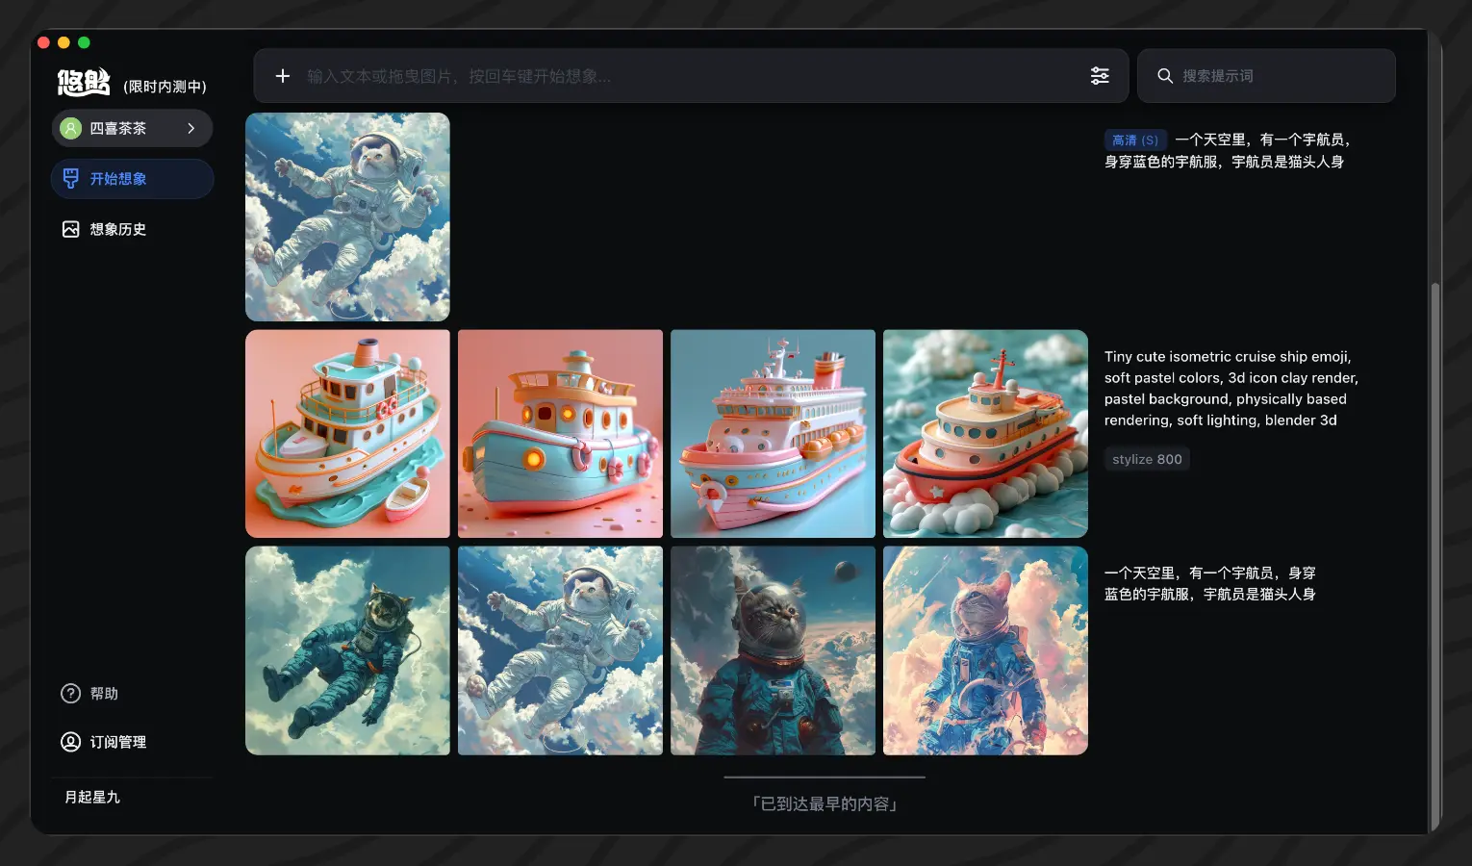Open 订阅管理 subscription management

coord(117,742)
